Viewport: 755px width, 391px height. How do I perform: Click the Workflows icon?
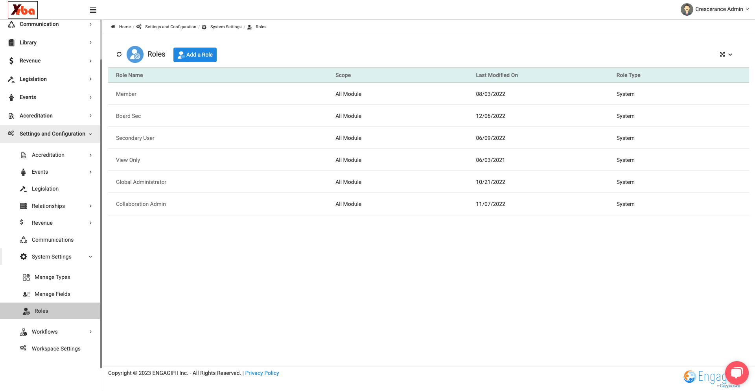pos(24,332)
